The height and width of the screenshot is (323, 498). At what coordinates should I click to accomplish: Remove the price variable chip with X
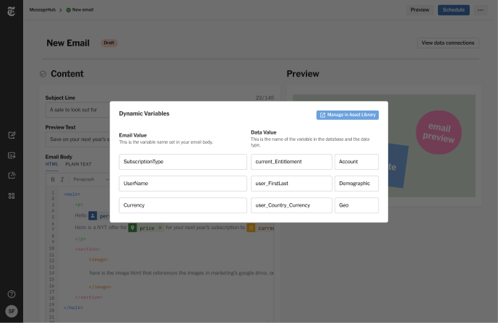pos(160,228)
